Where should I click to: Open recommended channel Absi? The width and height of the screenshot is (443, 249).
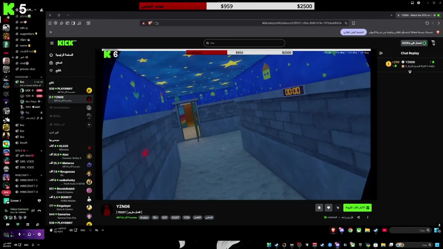point(71,156)
